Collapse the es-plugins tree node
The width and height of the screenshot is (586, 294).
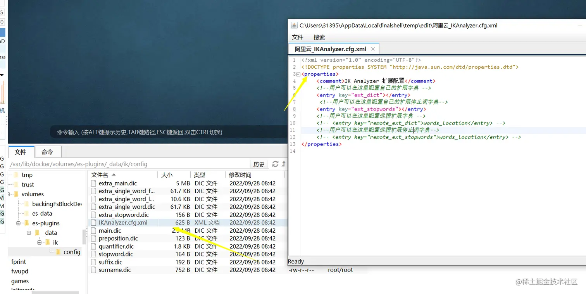click(18, 223)
